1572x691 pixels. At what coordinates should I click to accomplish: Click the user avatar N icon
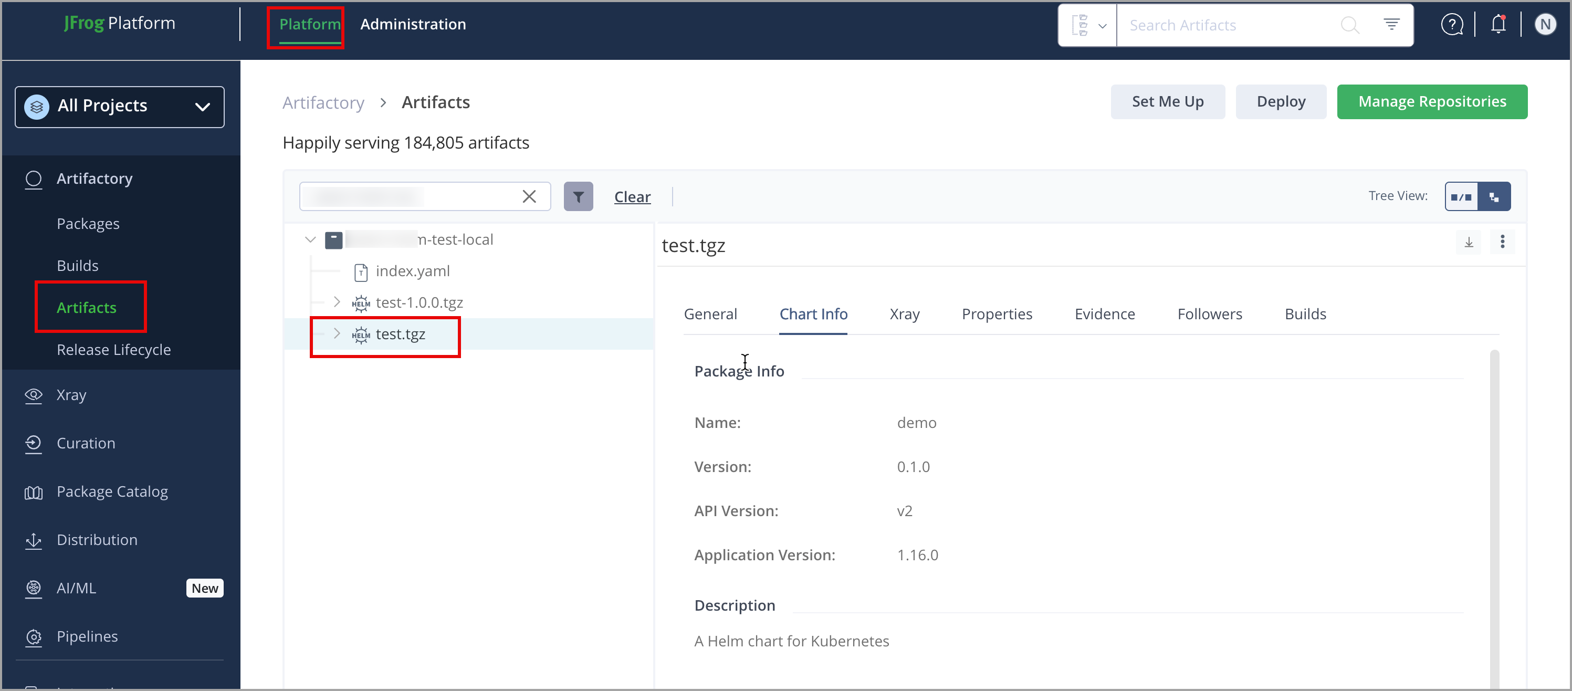[x=1545, y=25]
